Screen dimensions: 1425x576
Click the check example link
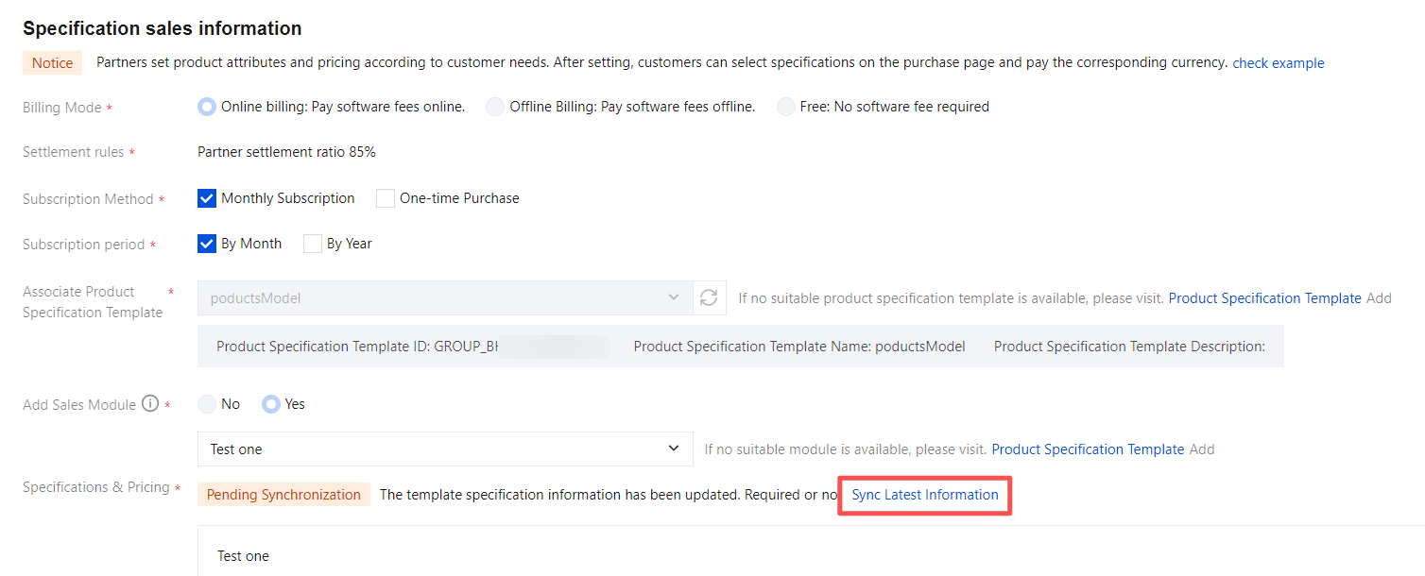pyautogui.click(x=1278, y=63)
